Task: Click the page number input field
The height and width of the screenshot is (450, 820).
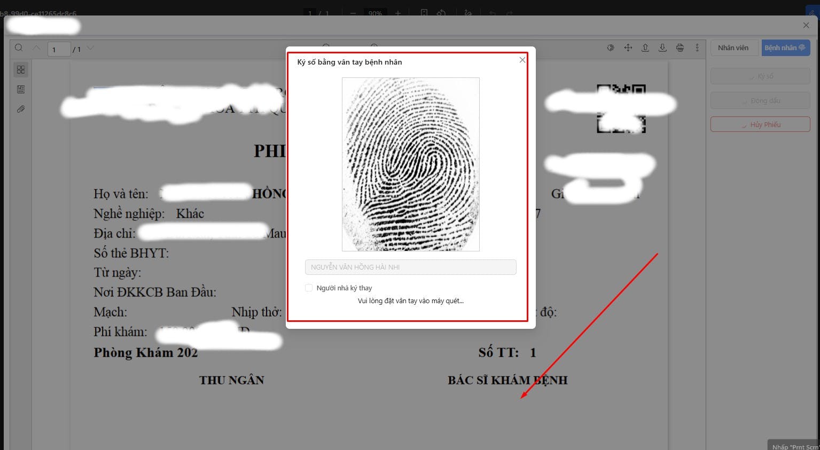Action: click(x=59, y=49)
